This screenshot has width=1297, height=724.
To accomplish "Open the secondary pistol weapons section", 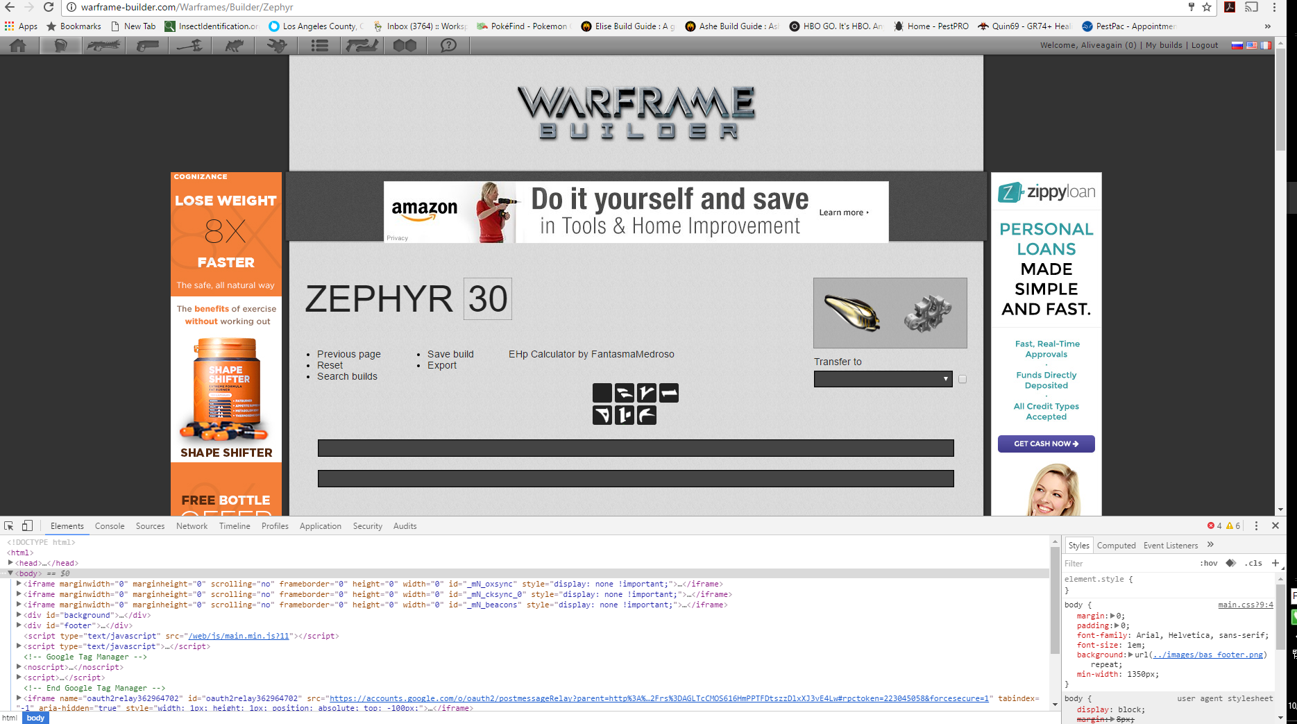I will click(146, 46).
